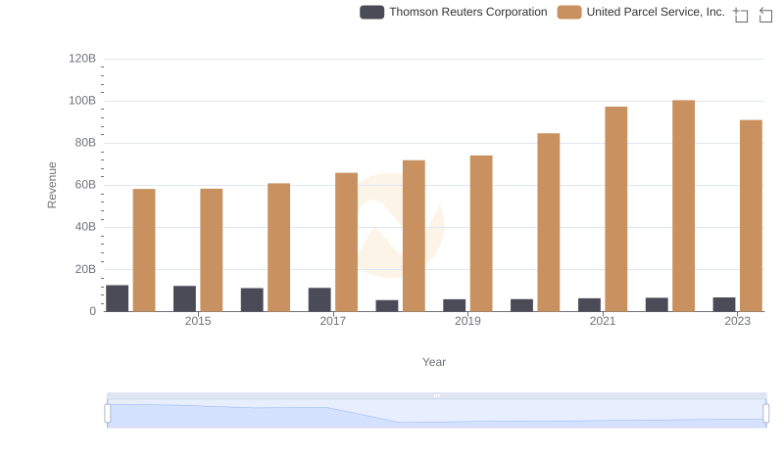This screenshot has width=784, height=451.
Task: Click the Thomson Reuters bar for 2015
Action: point(184,298)
